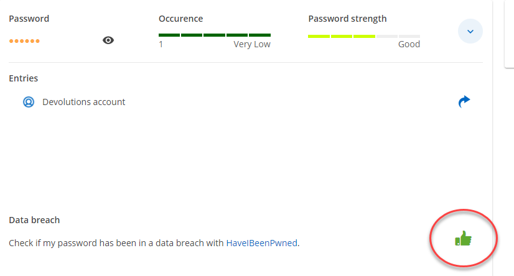Click the first green occurrence bar segment

tap(169, 35)
